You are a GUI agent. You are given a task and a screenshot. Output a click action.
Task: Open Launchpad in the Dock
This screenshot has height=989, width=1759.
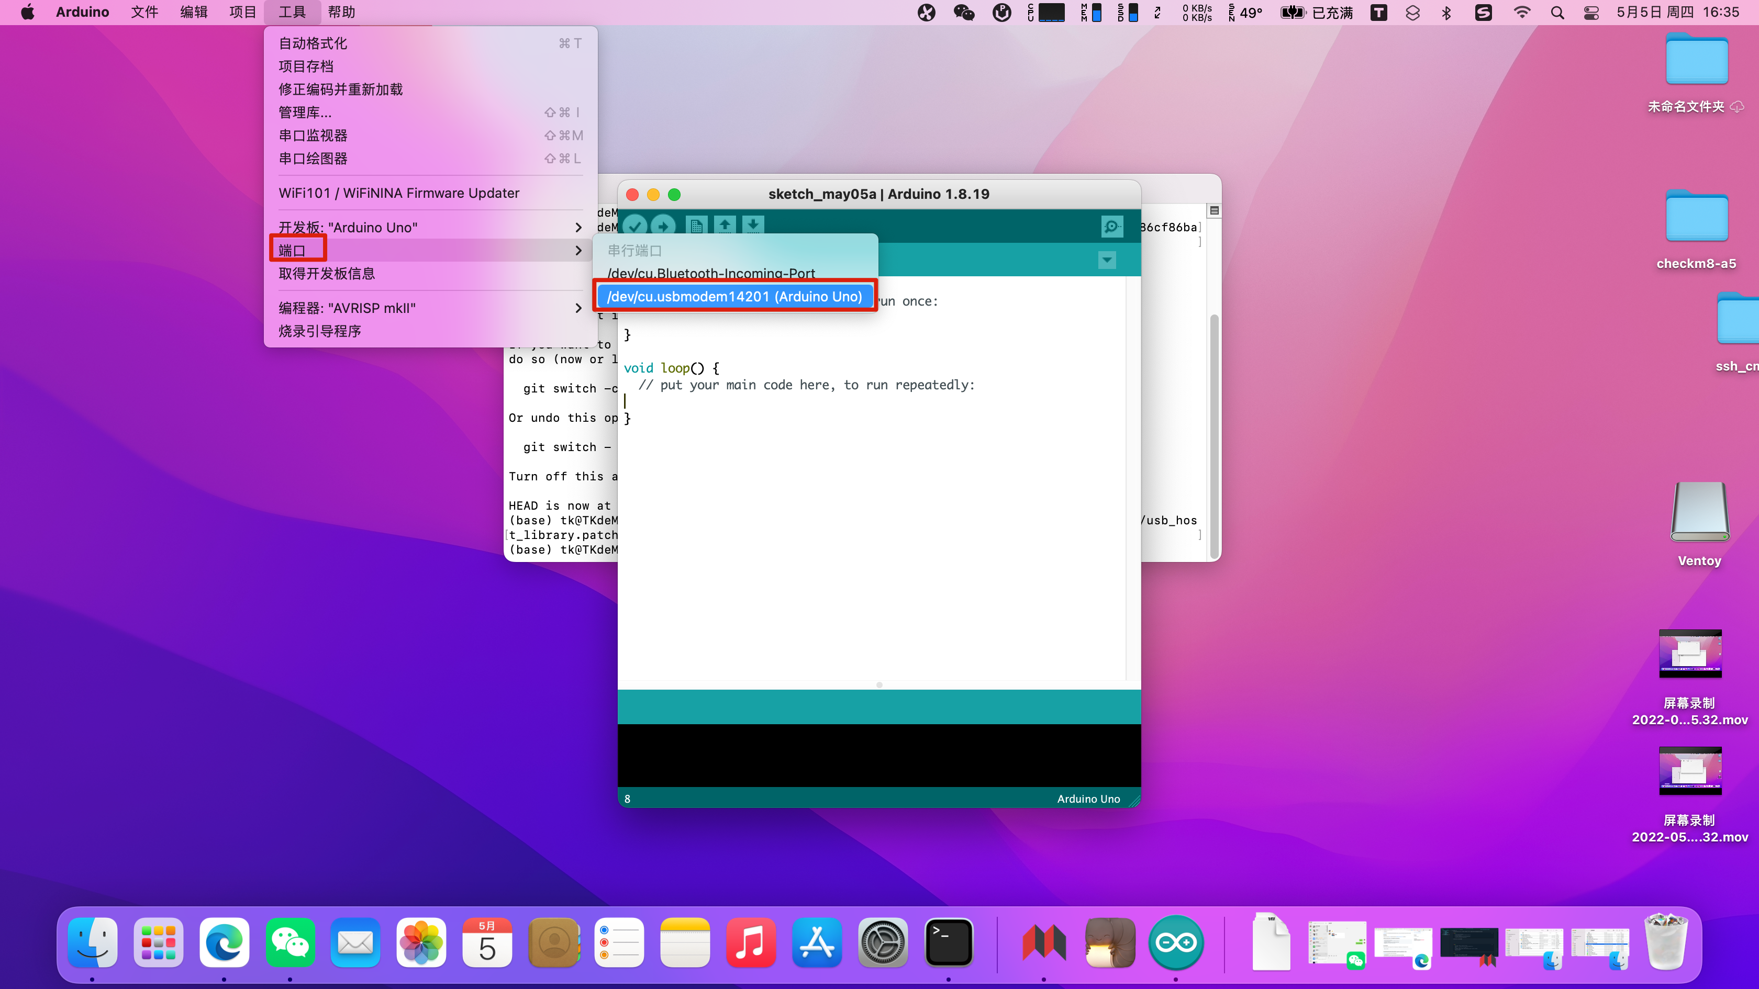pyautogui.click(x=159, y=942)
